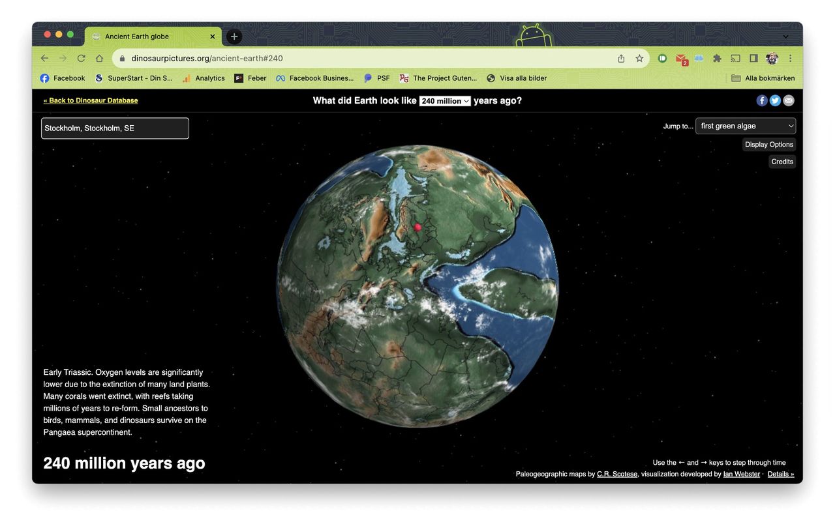The height and width of the screenshot is (526, 835).
Task: Click the Stockholm location search field
Action: click(115, 128)
